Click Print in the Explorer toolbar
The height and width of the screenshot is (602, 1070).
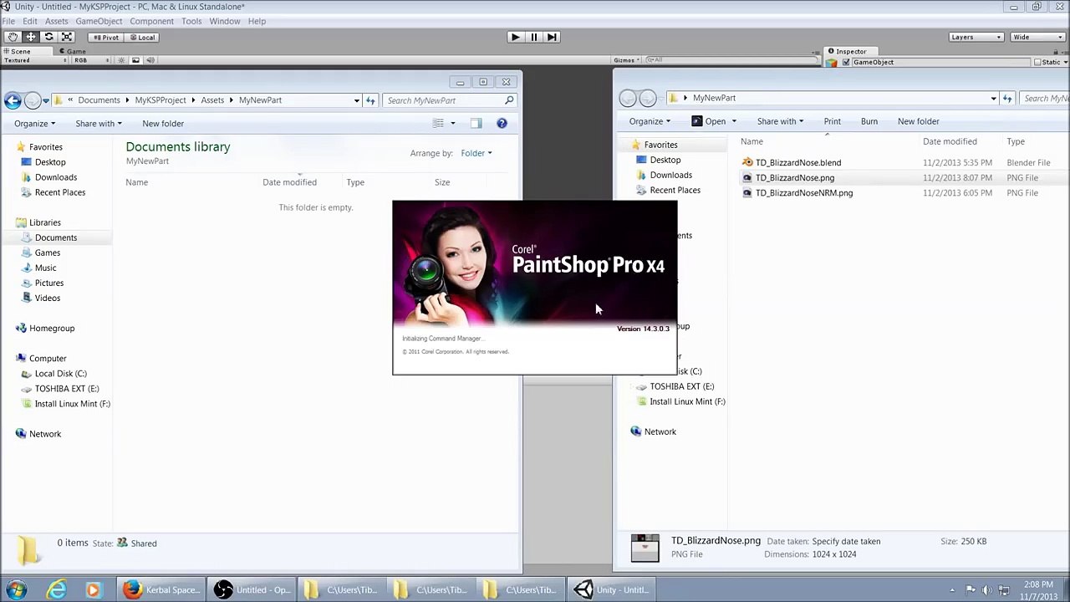coord(832,121)
